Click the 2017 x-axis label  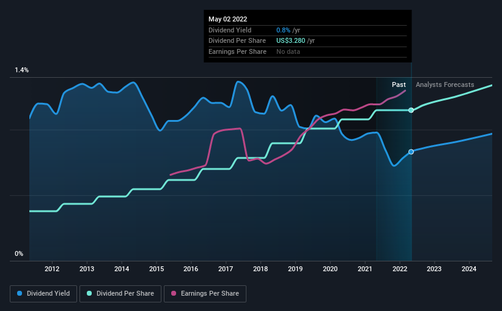(226, 269)
